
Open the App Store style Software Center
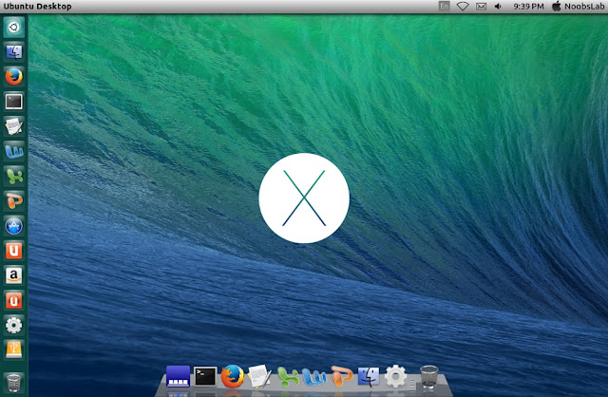point(14,226)
